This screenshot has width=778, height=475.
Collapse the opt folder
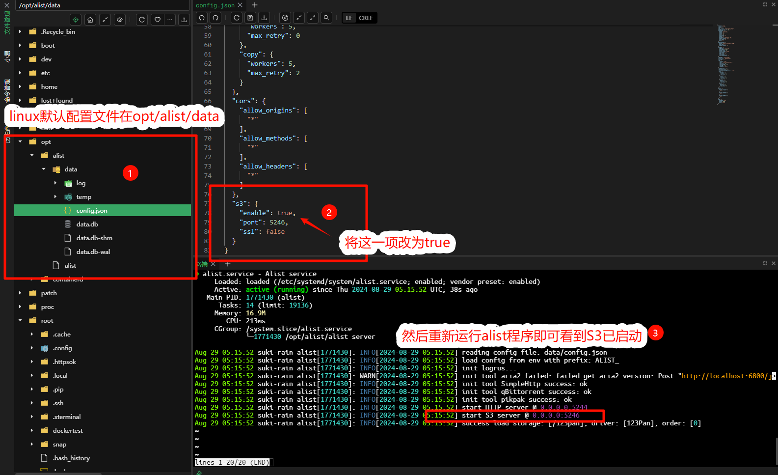point(20,141)
